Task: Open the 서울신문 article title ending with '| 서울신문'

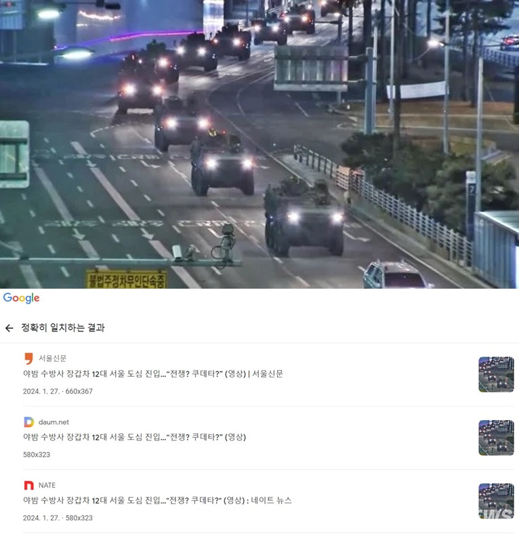Action: tap(153, 374)
